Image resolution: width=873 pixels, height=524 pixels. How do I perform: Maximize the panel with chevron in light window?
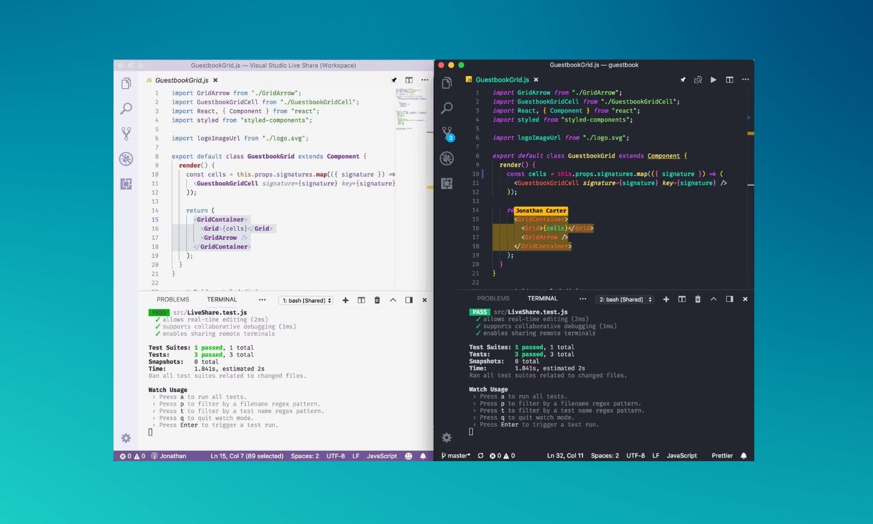[x=393, y=300]
